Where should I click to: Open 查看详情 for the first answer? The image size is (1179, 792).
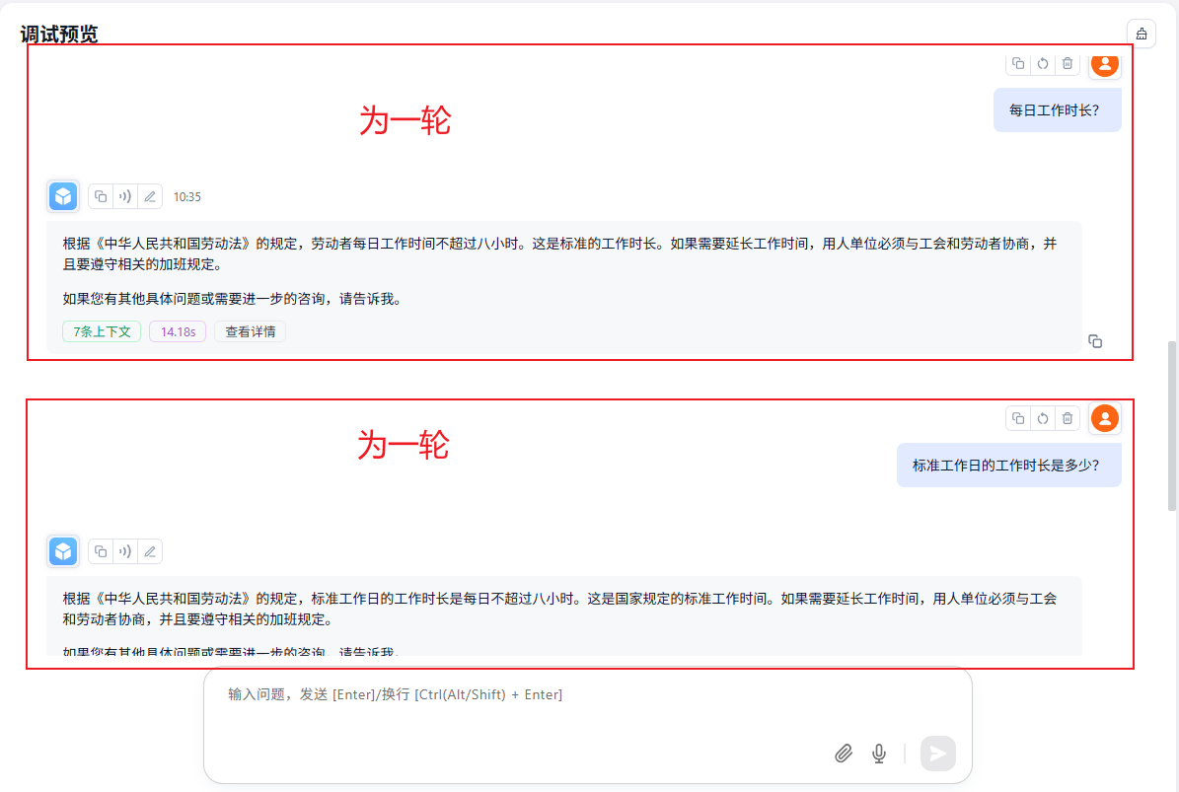click(250, 331)
